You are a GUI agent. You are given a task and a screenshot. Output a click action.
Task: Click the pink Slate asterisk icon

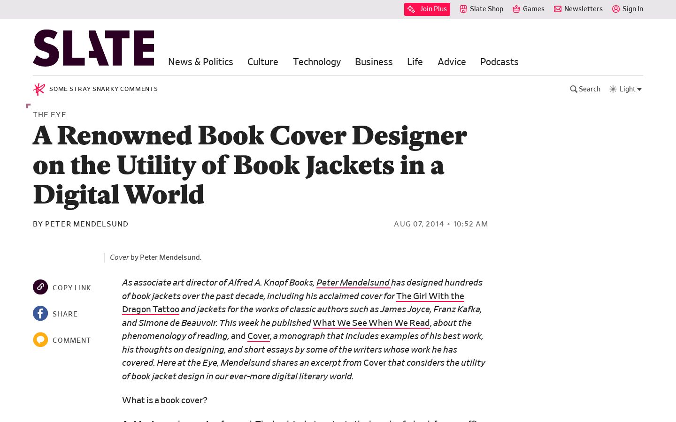39,89
